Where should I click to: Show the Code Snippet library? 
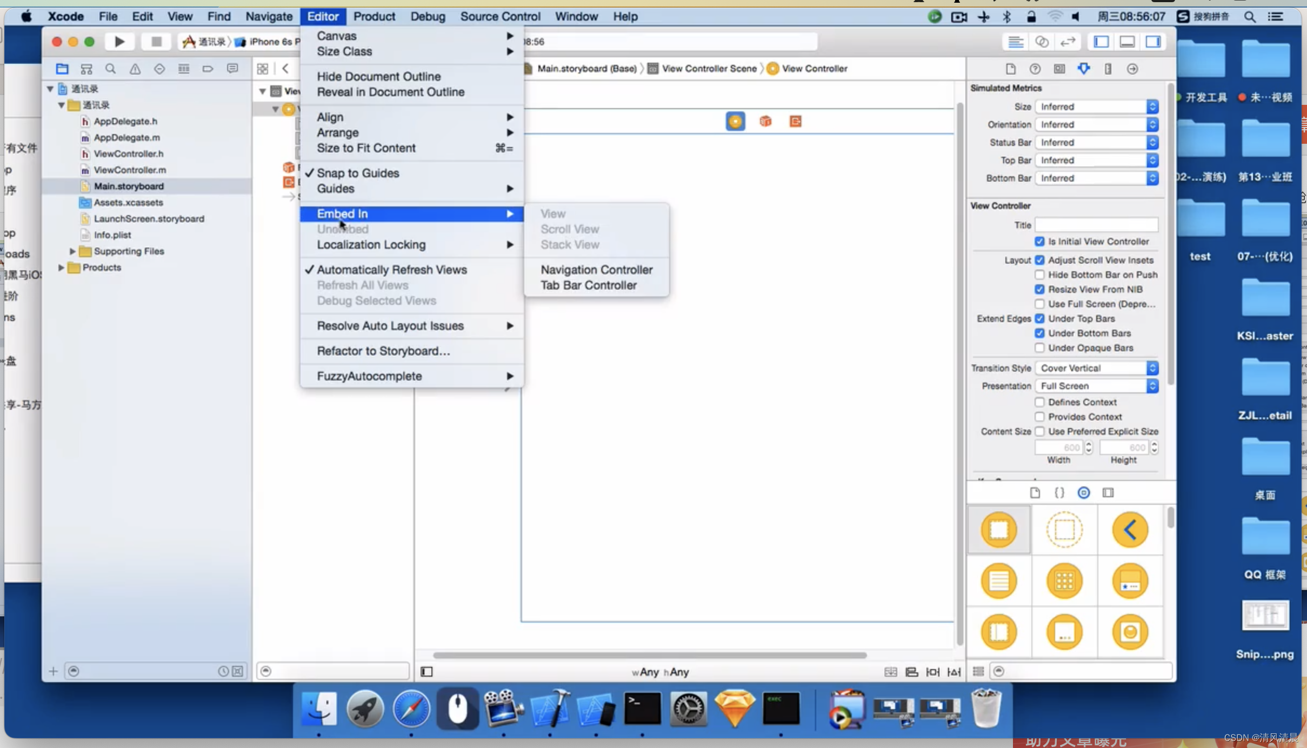[1059, 492]
